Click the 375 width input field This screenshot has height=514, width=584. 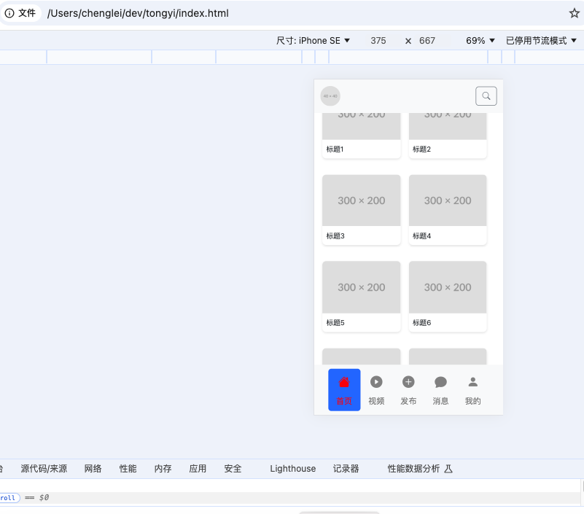click(x=378, y=41)
